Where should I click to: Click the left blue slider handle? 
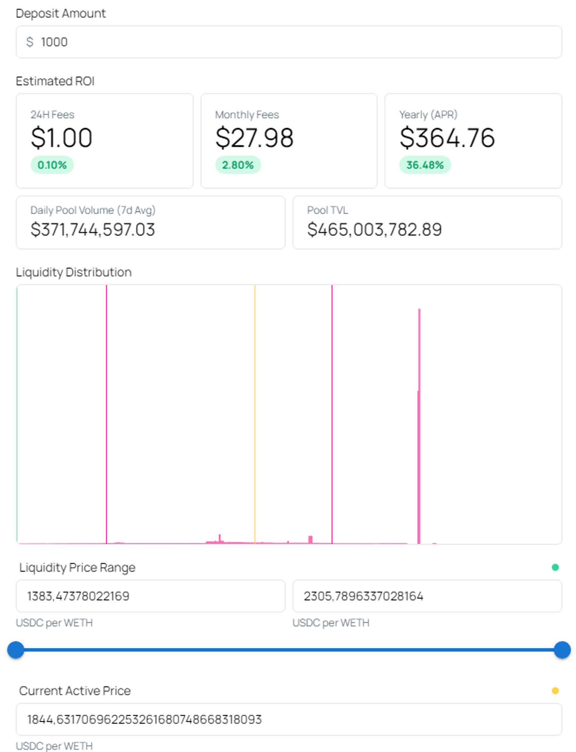click(x=16, y=650)
